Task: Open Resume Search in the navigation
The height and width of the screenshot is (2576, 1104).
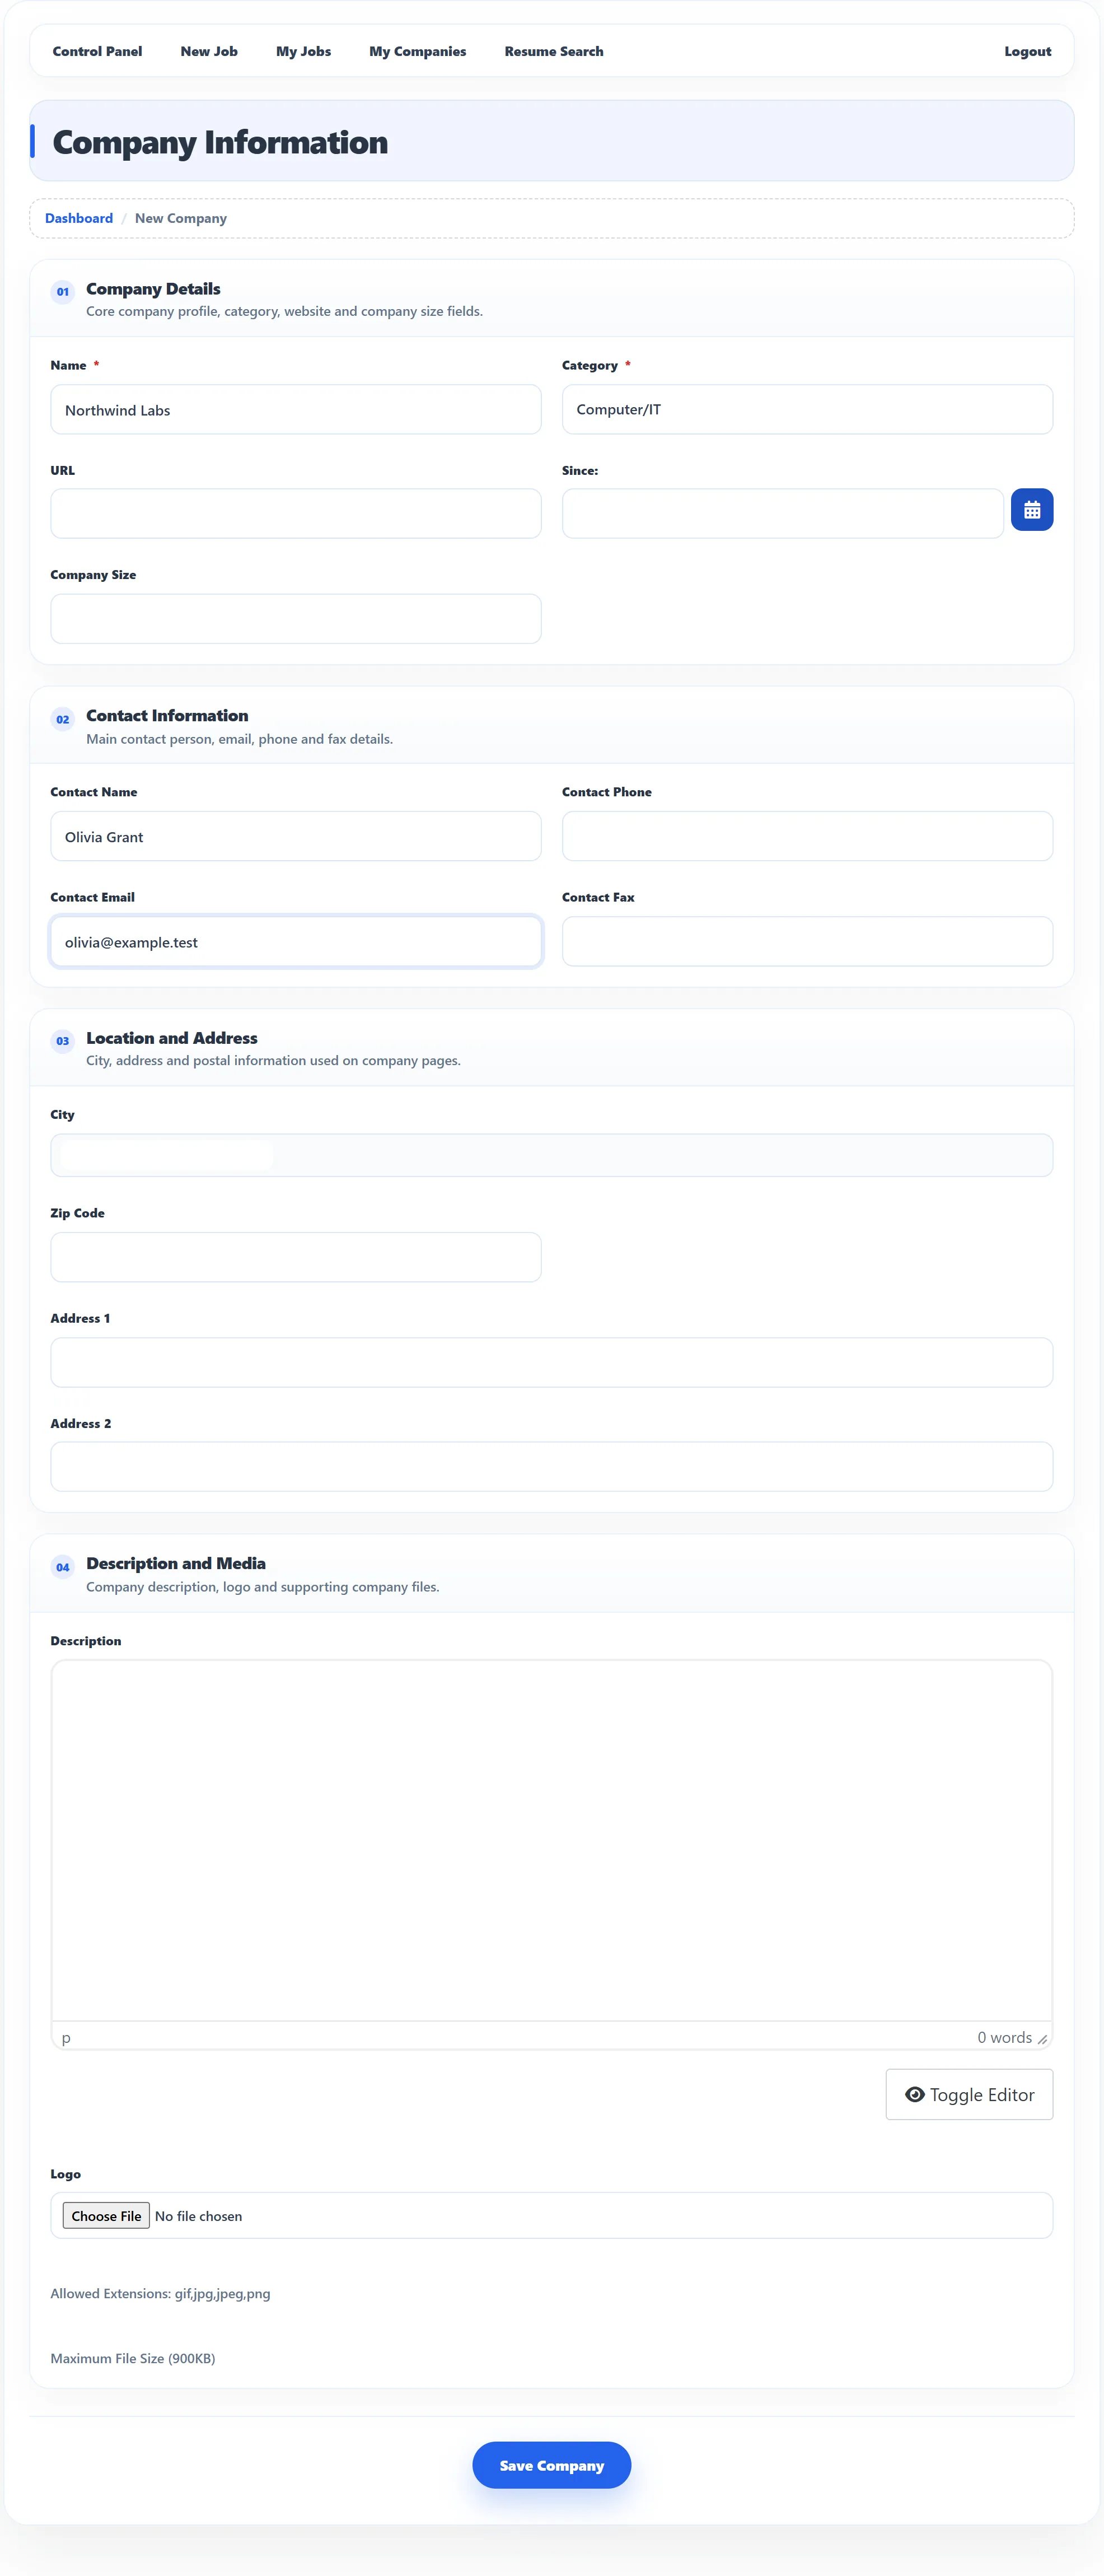Action: point(553,51)
